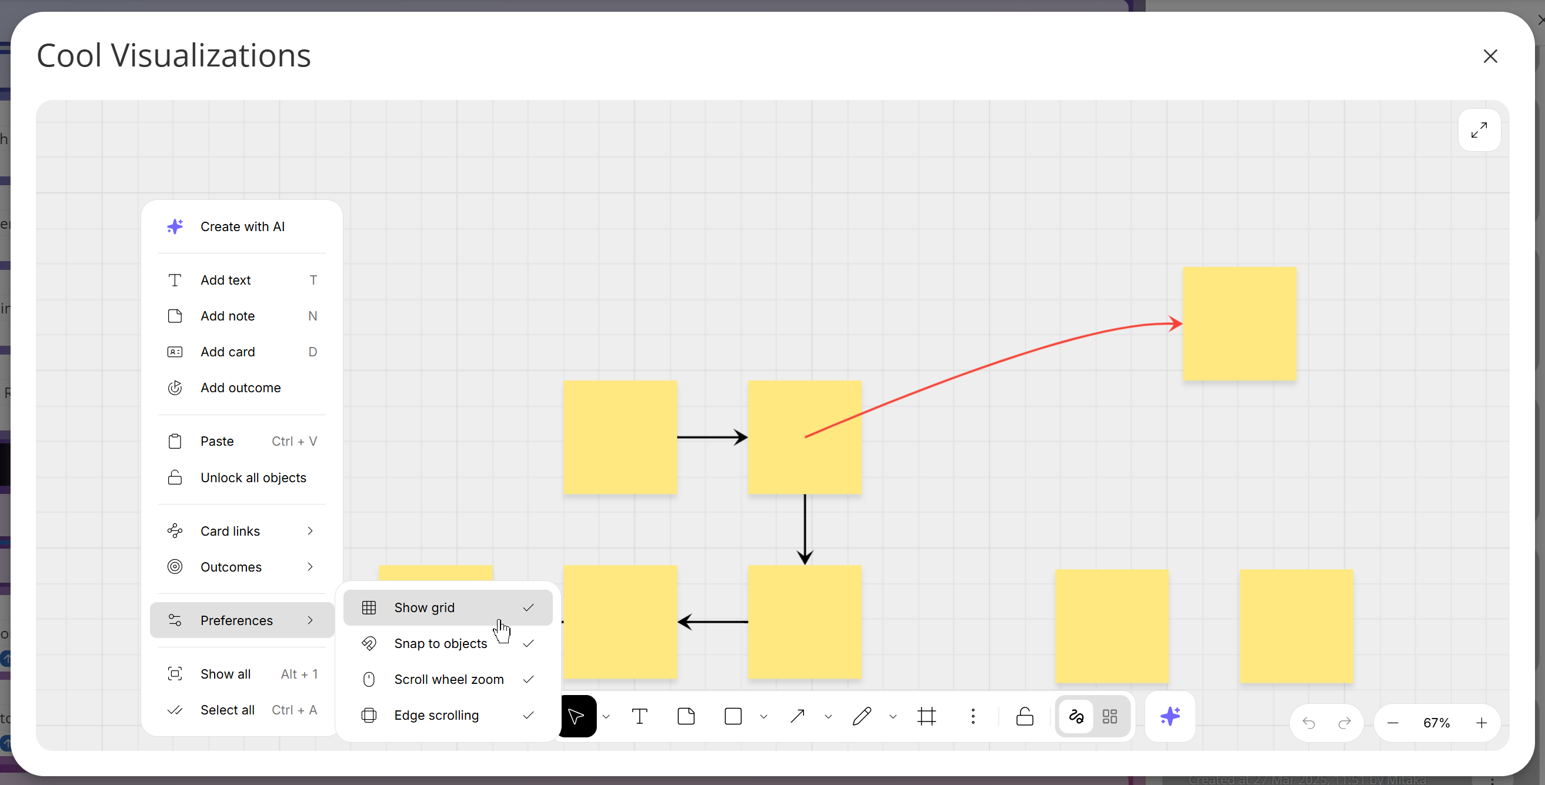This screenshot has width=1545, height=785.
Task: Open AI sparkle button beside toolbar
Action: (1170, 716)
